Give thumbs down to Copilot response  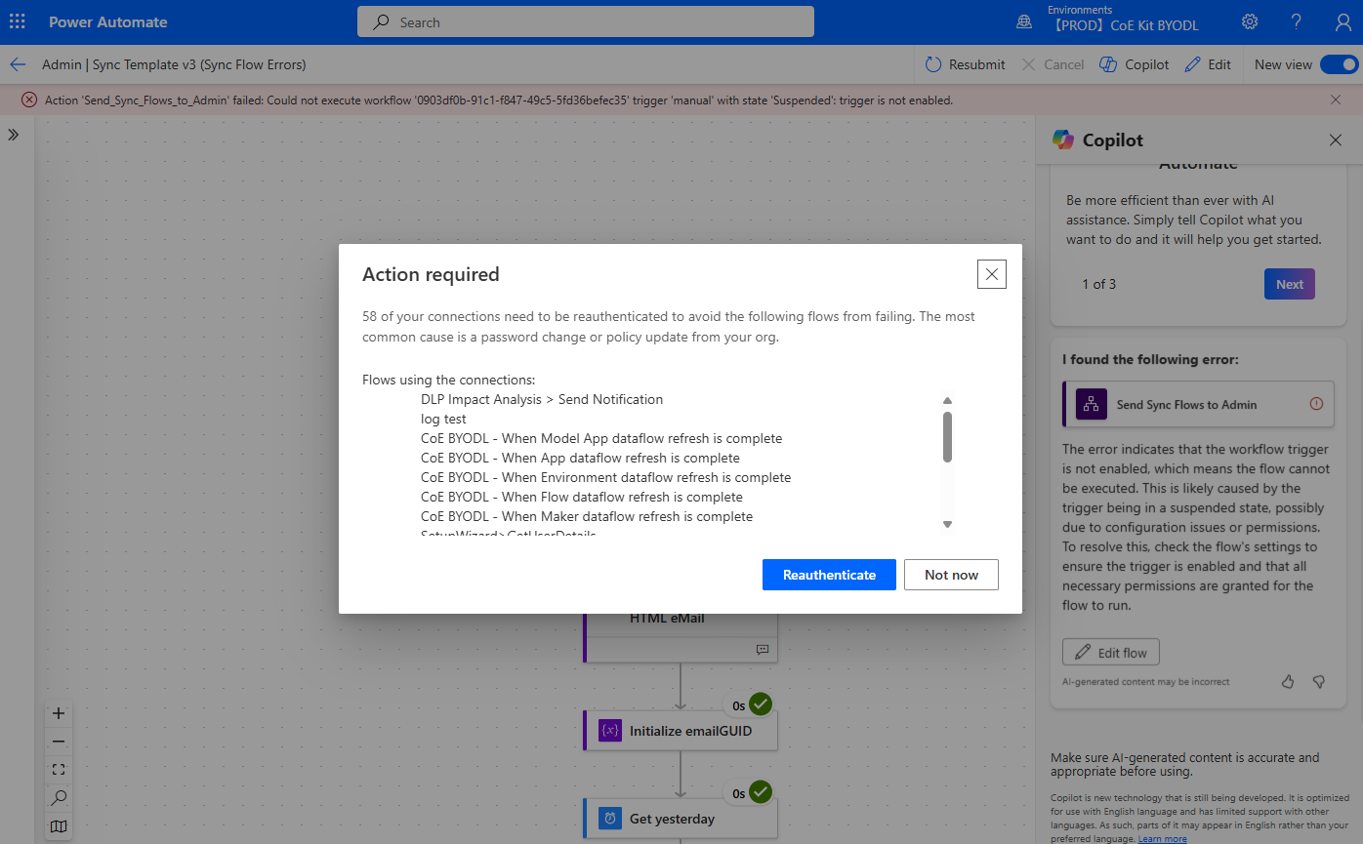[1318, 681]
